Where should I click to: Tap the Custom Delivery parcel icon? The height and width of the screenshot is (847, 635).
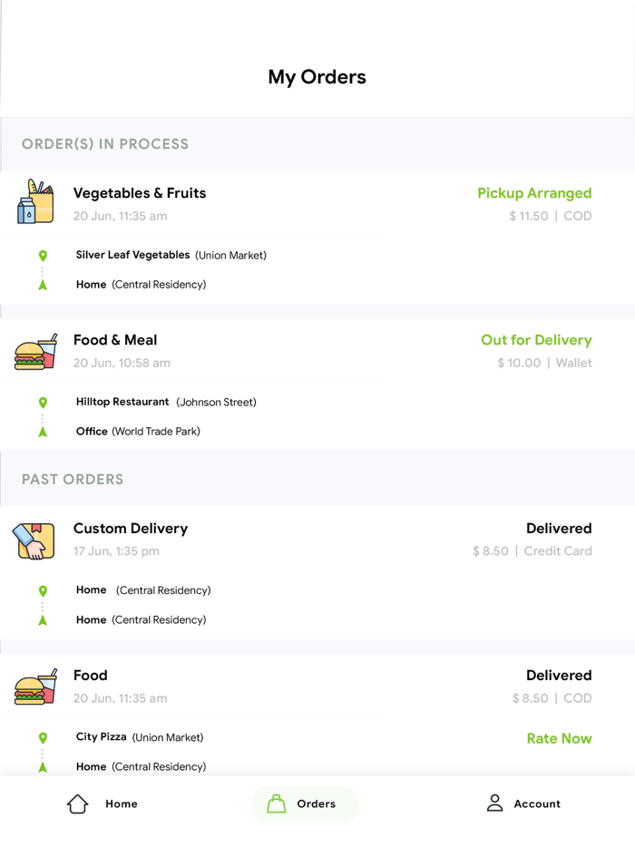click(34, 539)
